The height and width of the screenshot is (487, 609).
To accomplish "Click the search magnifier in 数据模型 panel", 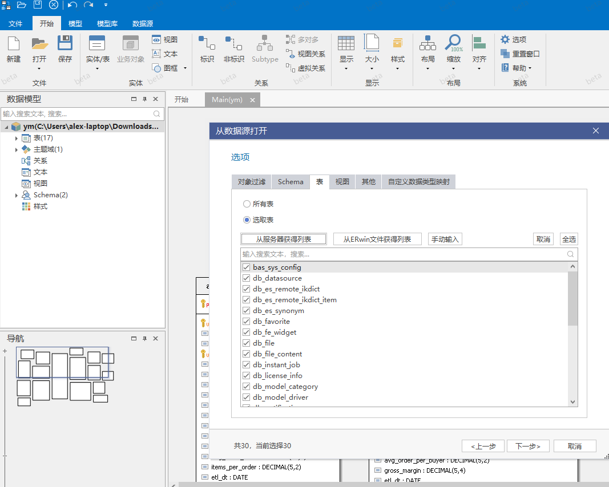I will pos(156,113).
